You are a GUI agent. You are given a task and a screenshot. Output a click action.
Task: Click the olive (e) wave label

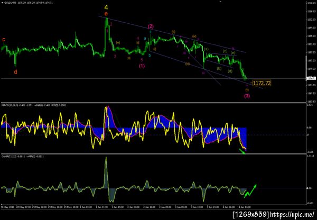[233, 53]
